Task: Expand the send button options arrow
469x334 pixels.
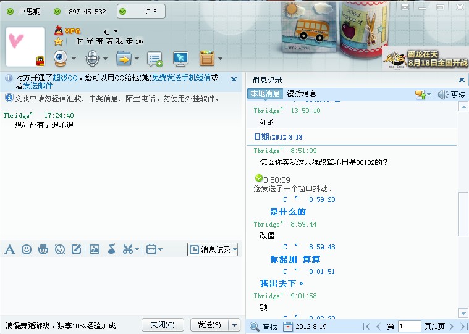Action: coord(234,325)
